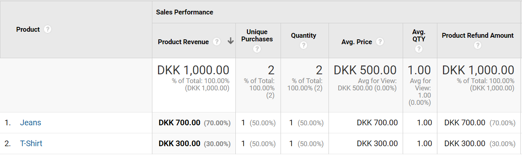Image resolution: width=522 pixels, height=155 pixels.
Task: Open the Unique Purchases help icon
Action: [x=257, y=49]
